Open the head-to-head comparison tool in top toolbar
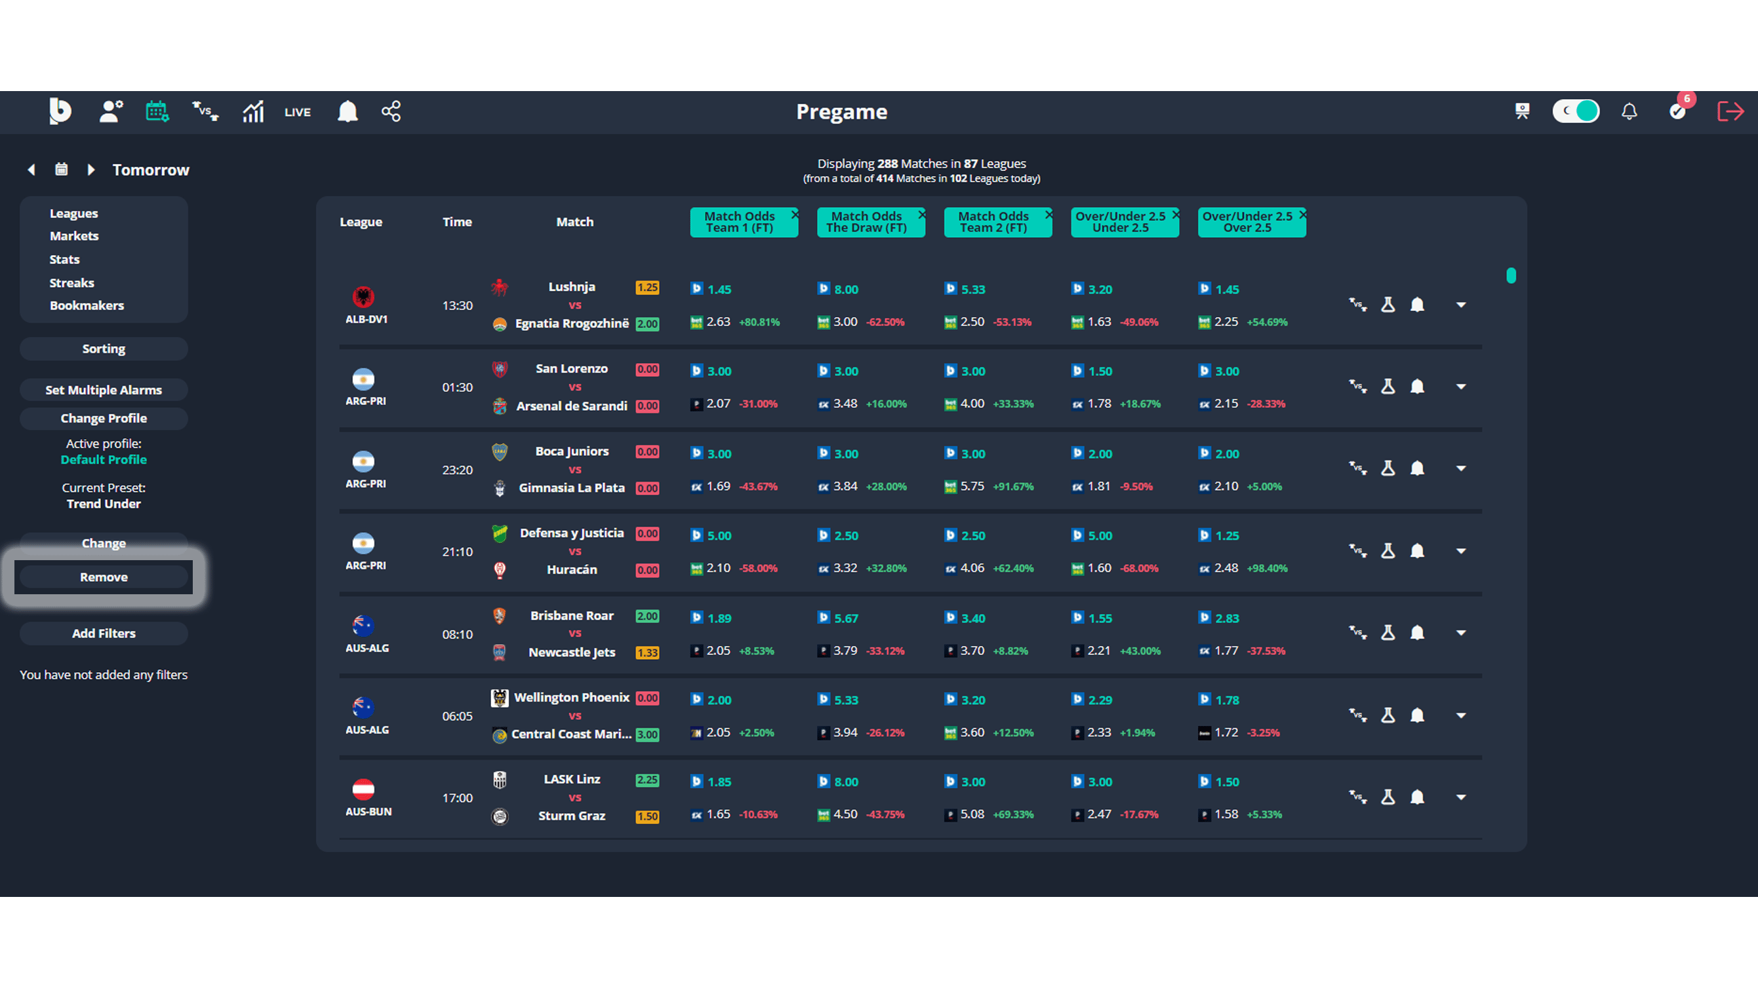The image size is (1758, 988). pos(204,111)
